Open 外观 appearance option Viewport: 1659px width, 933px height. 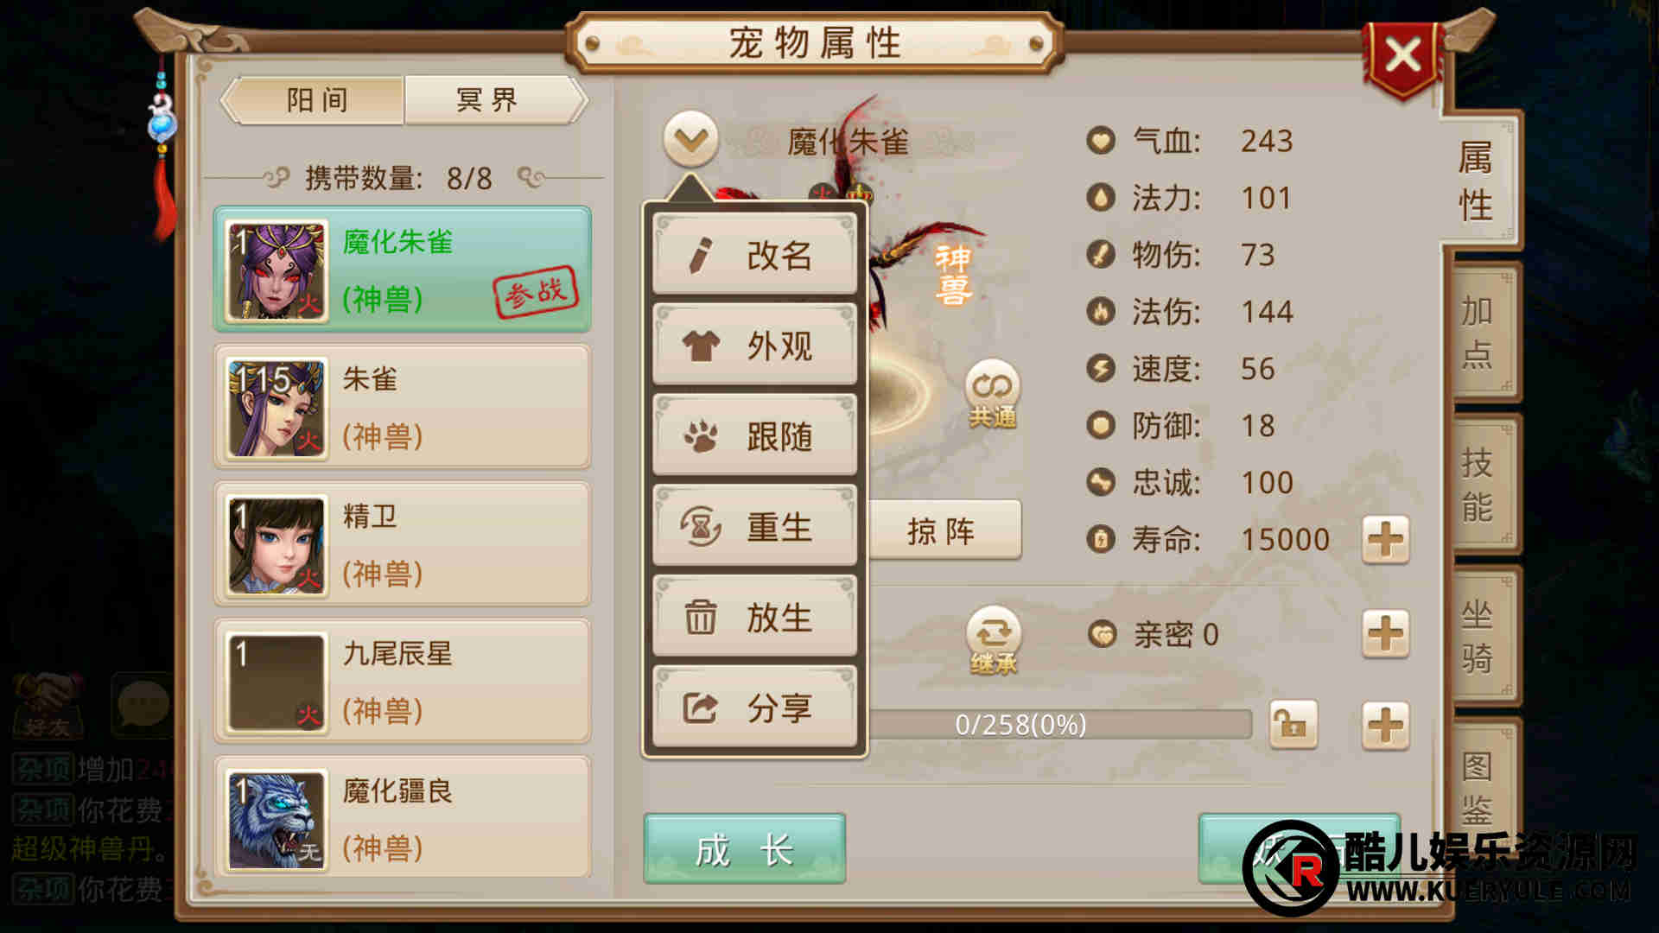coord(754,346)
